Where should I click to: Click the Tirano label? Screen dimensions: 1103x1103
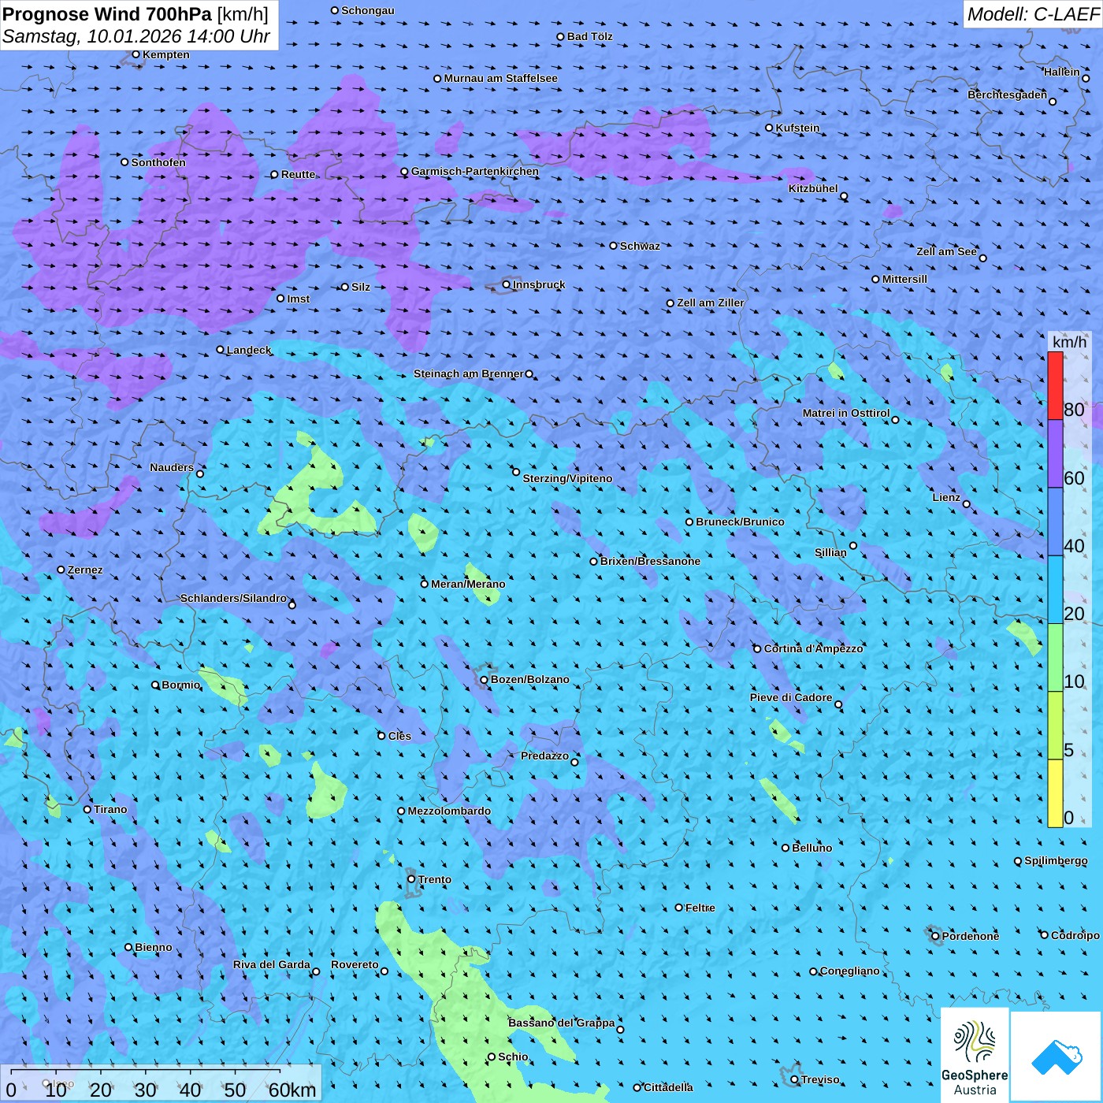point(110,809)
